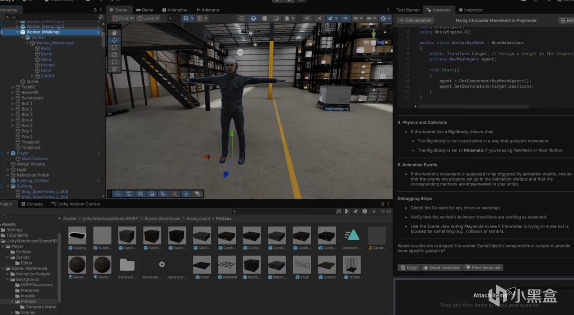Screen dimensions: 574x315
Task: Toggle scene visibility eye icon in toolbar
Action: click(x=345, y=18)
